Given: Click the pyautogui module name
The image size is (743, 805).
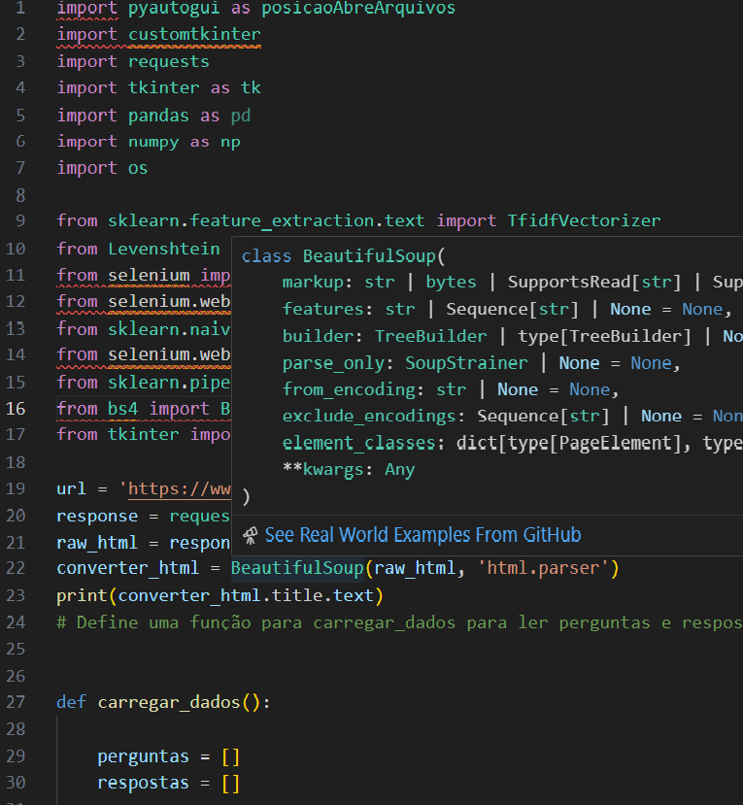Looking at the screenshot, I should point(174,9).
